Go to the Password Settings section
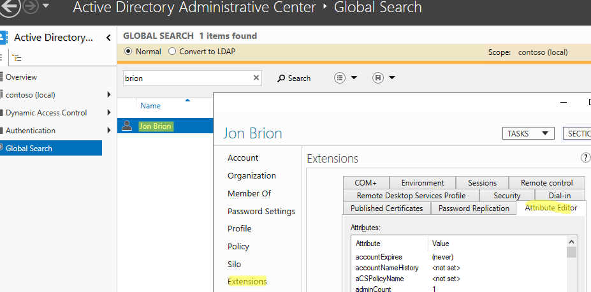This screenshot has height=292, width=591. tap(261, 212)
